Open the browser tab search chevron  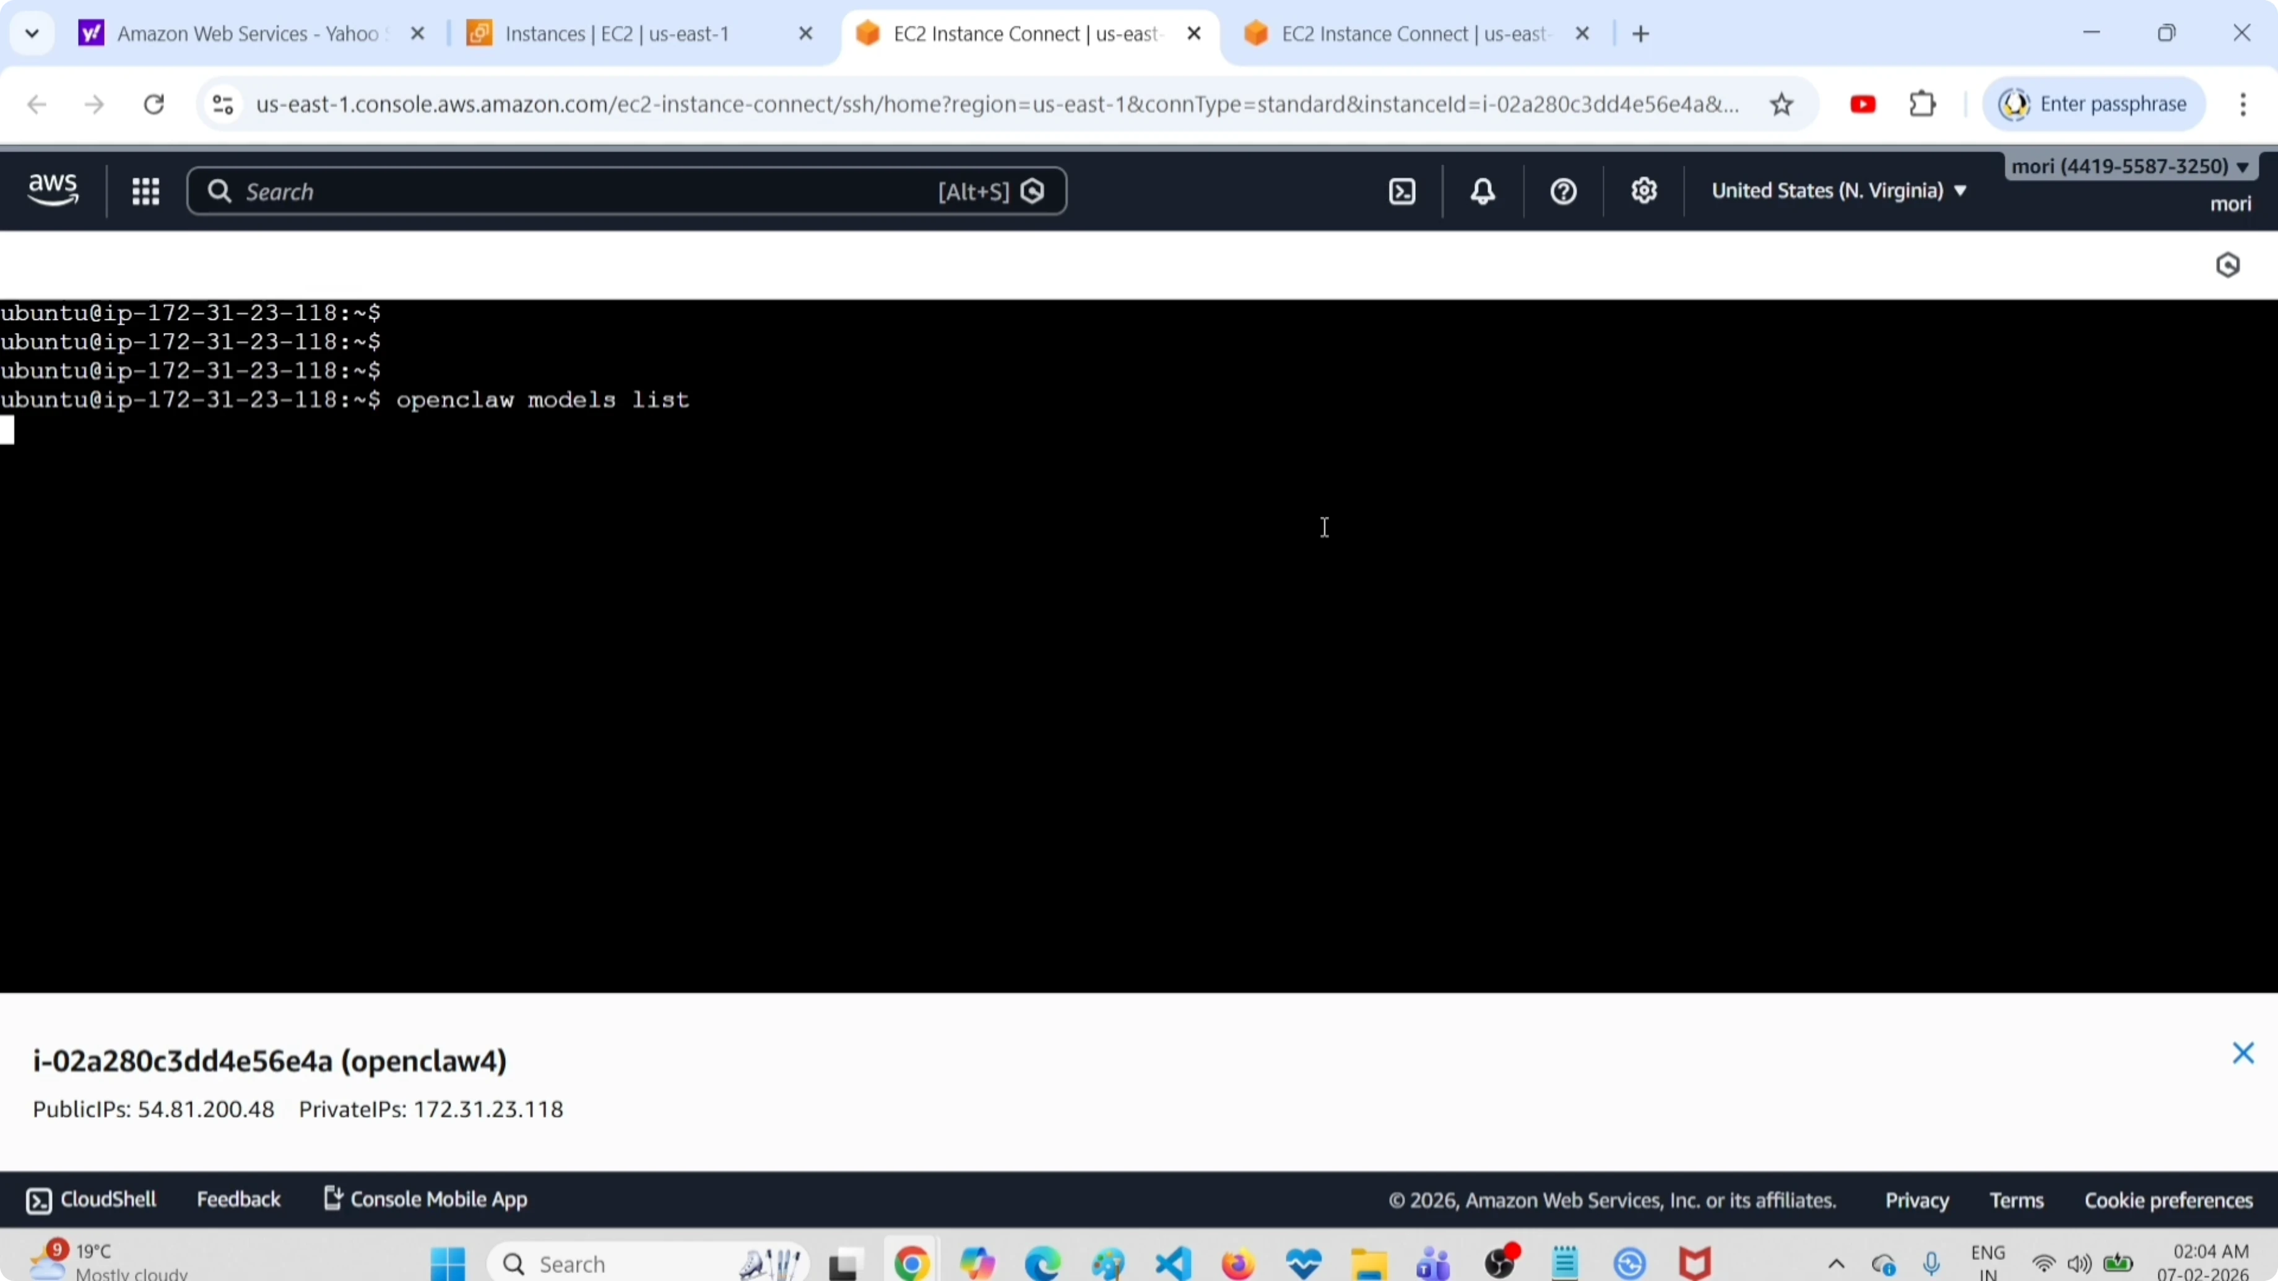tap(32, 33)
